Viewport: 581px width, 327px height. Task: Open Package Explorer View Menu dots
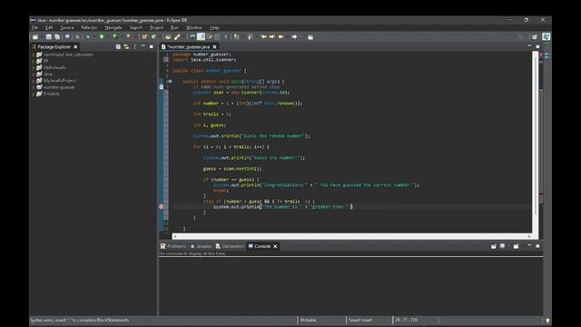[x=135, y=46]
